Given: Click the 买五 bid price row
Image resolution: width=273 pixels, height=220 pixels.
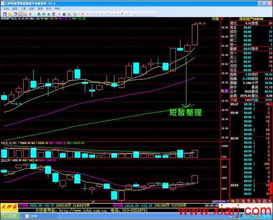Looking at the screenshot, I should [251, 70].
